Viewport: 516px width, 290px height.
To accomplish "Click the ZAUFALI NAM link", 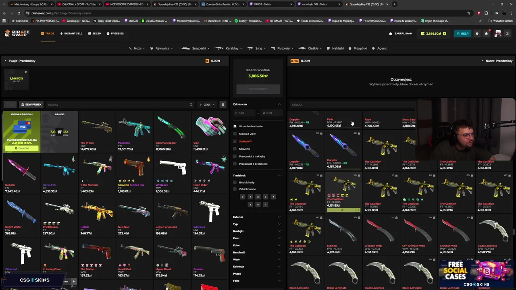I will [401, 33].
